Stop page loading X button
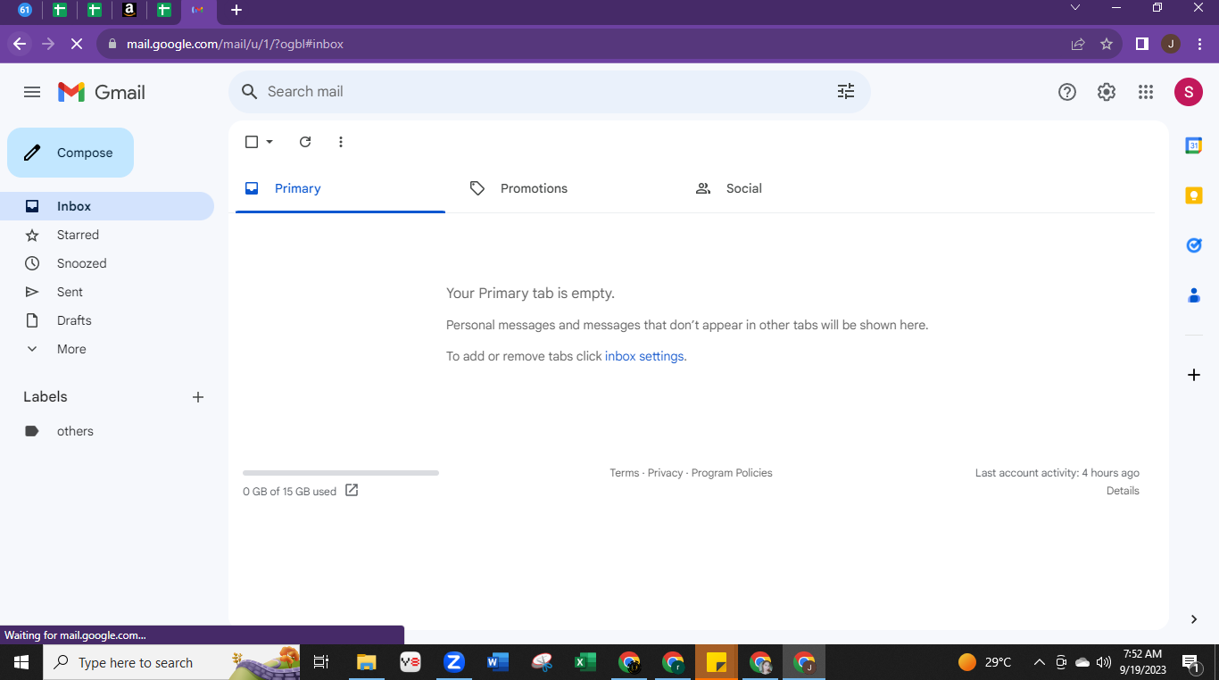The width and height of the screenshot is (1219, 680). coord(77,44)
